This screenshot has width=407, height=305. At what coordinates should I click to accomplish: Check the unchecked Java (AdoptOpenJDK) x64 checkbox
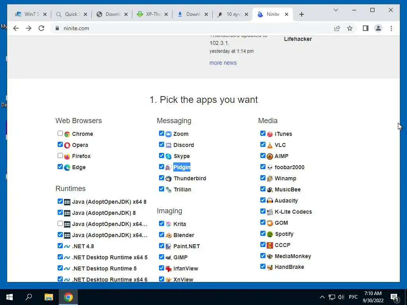60,224
